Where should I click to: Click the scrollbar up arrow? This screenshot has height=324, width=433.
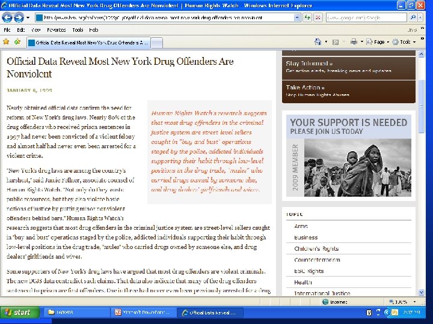click(x=421, y=54)
